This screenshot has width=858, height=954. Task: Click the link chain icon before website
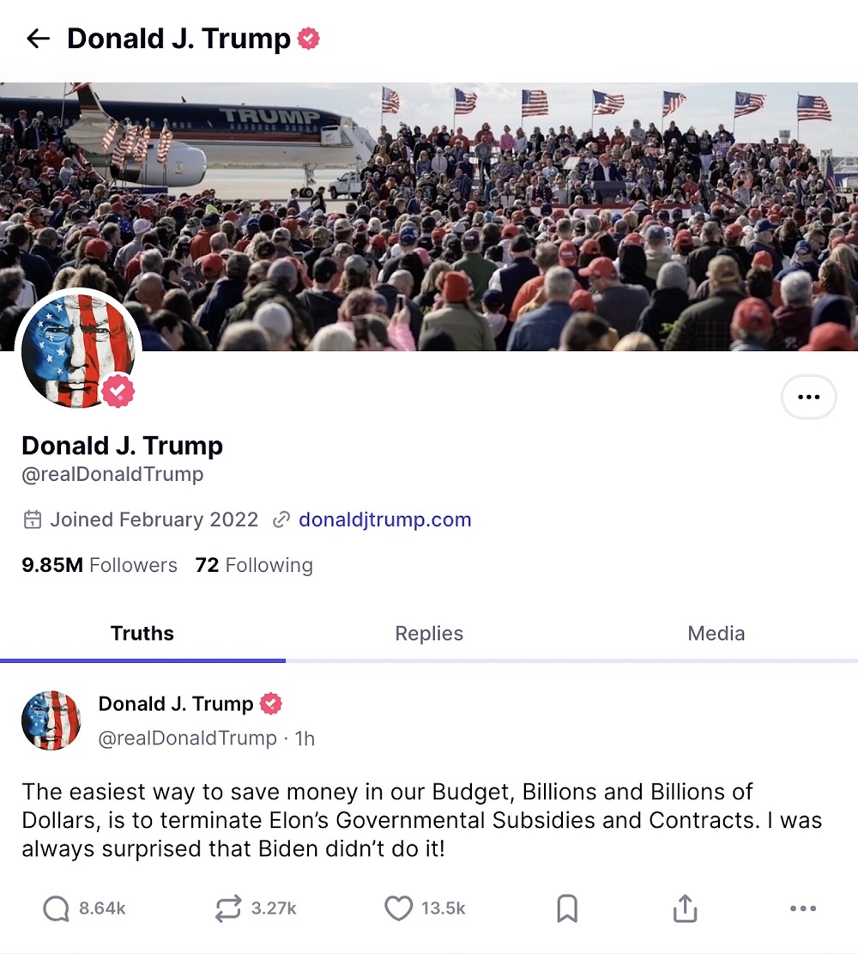281,520
